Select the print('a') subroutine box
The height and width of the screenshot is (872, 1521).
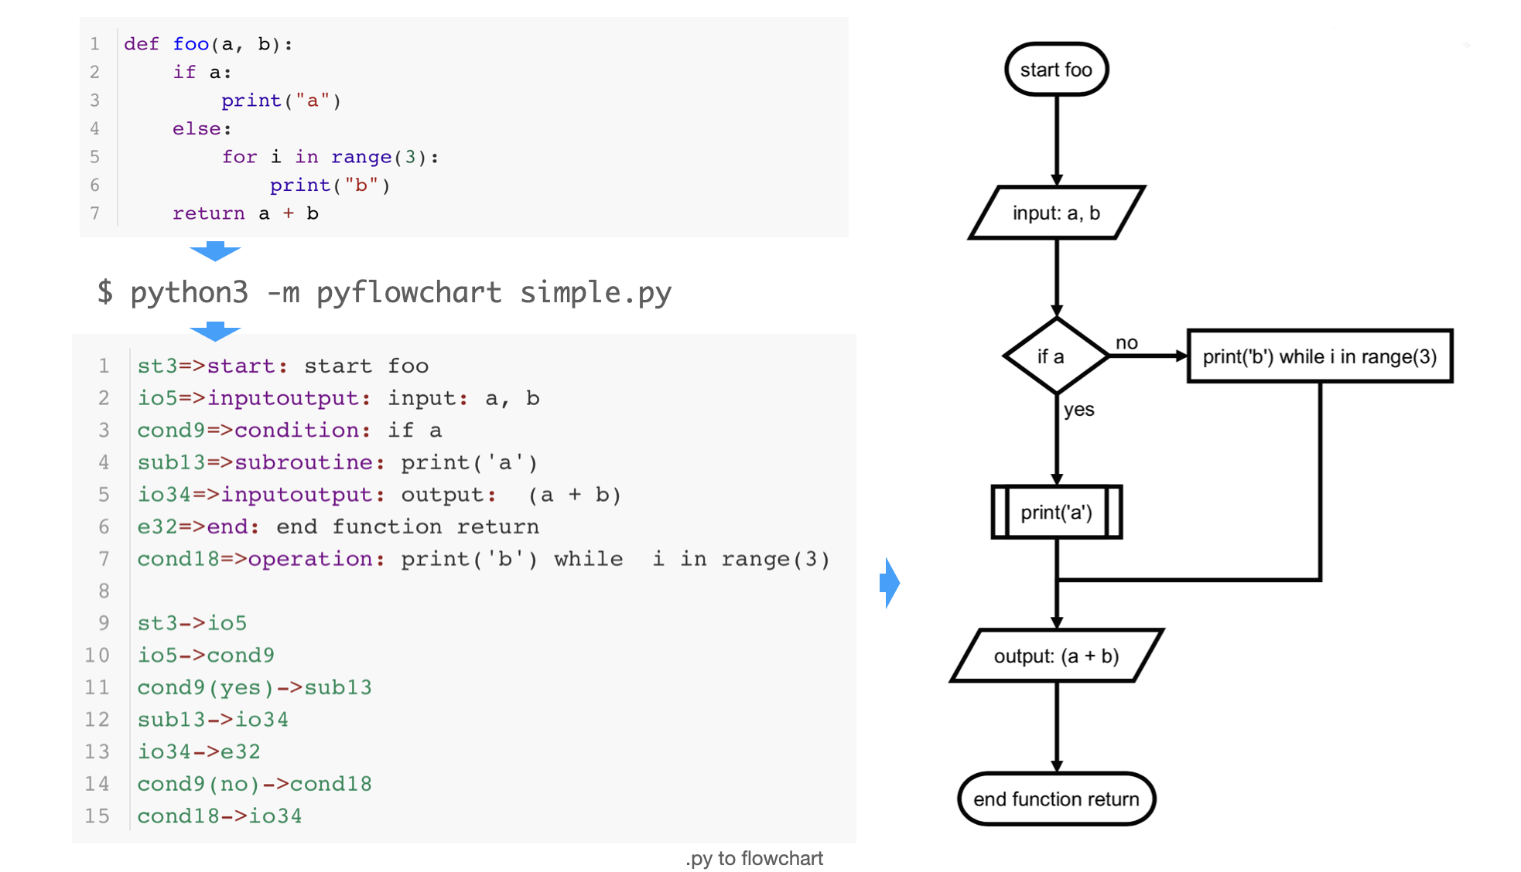click(1055, 512)
